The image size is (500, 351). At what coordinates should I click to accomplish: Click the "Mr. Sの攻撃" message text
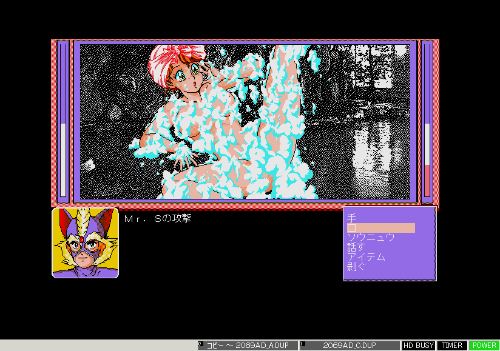[158, 218]
